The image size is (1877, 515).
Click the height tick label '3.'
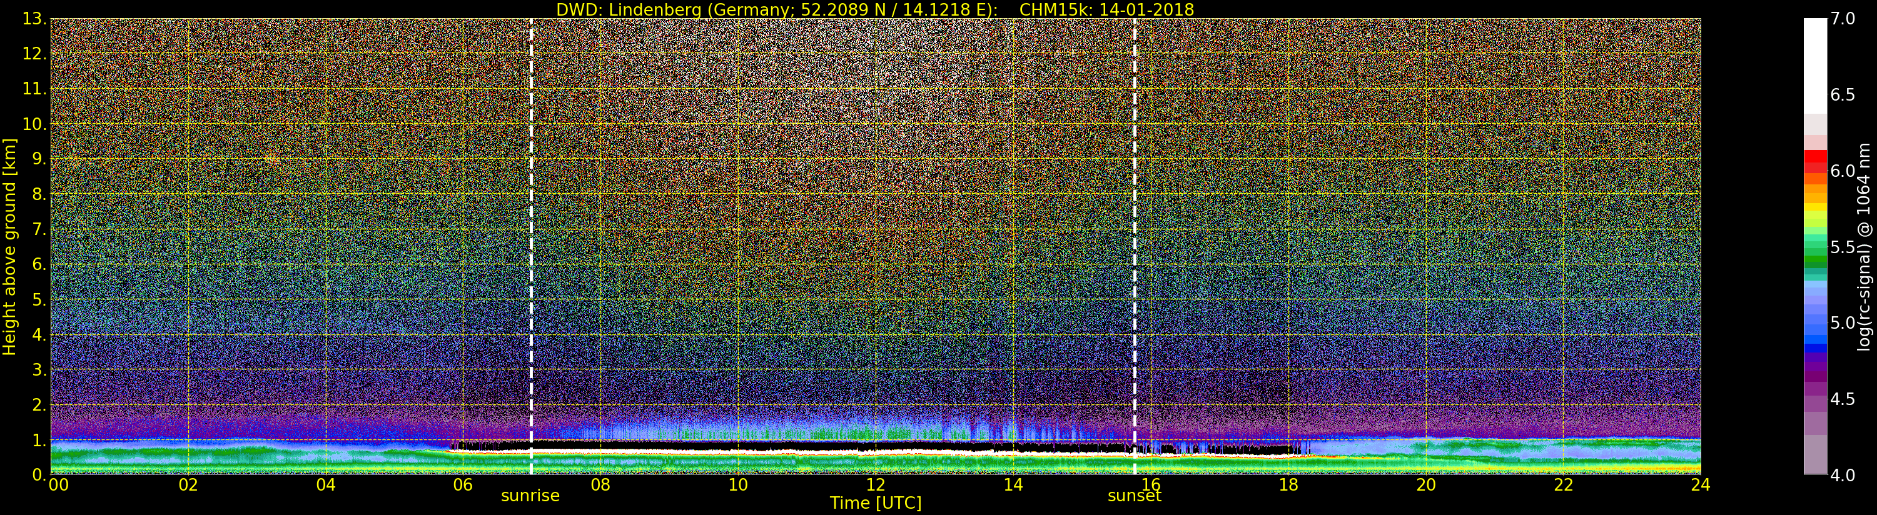[39, 369]
